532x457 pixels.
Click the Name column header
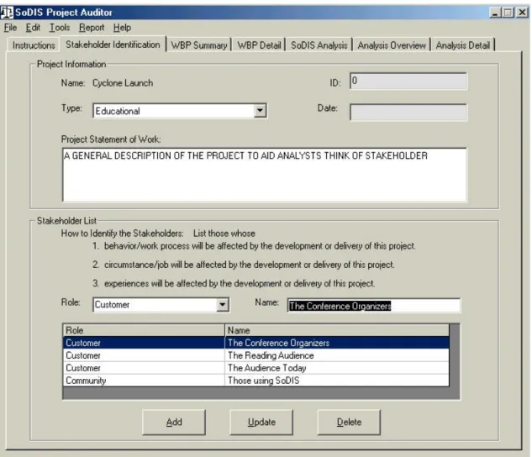[337, 330]
